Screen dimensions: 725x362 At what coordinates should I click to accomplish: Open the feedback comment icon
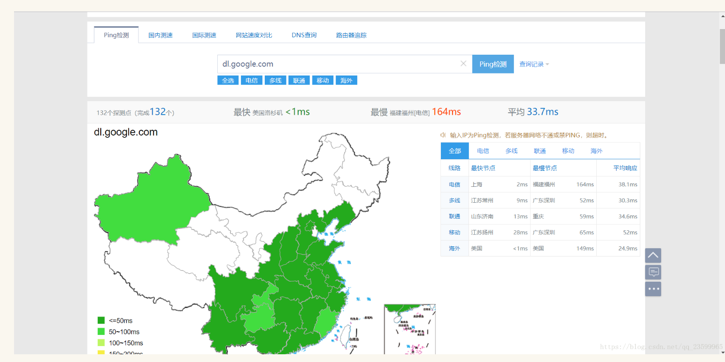[653, 272]
